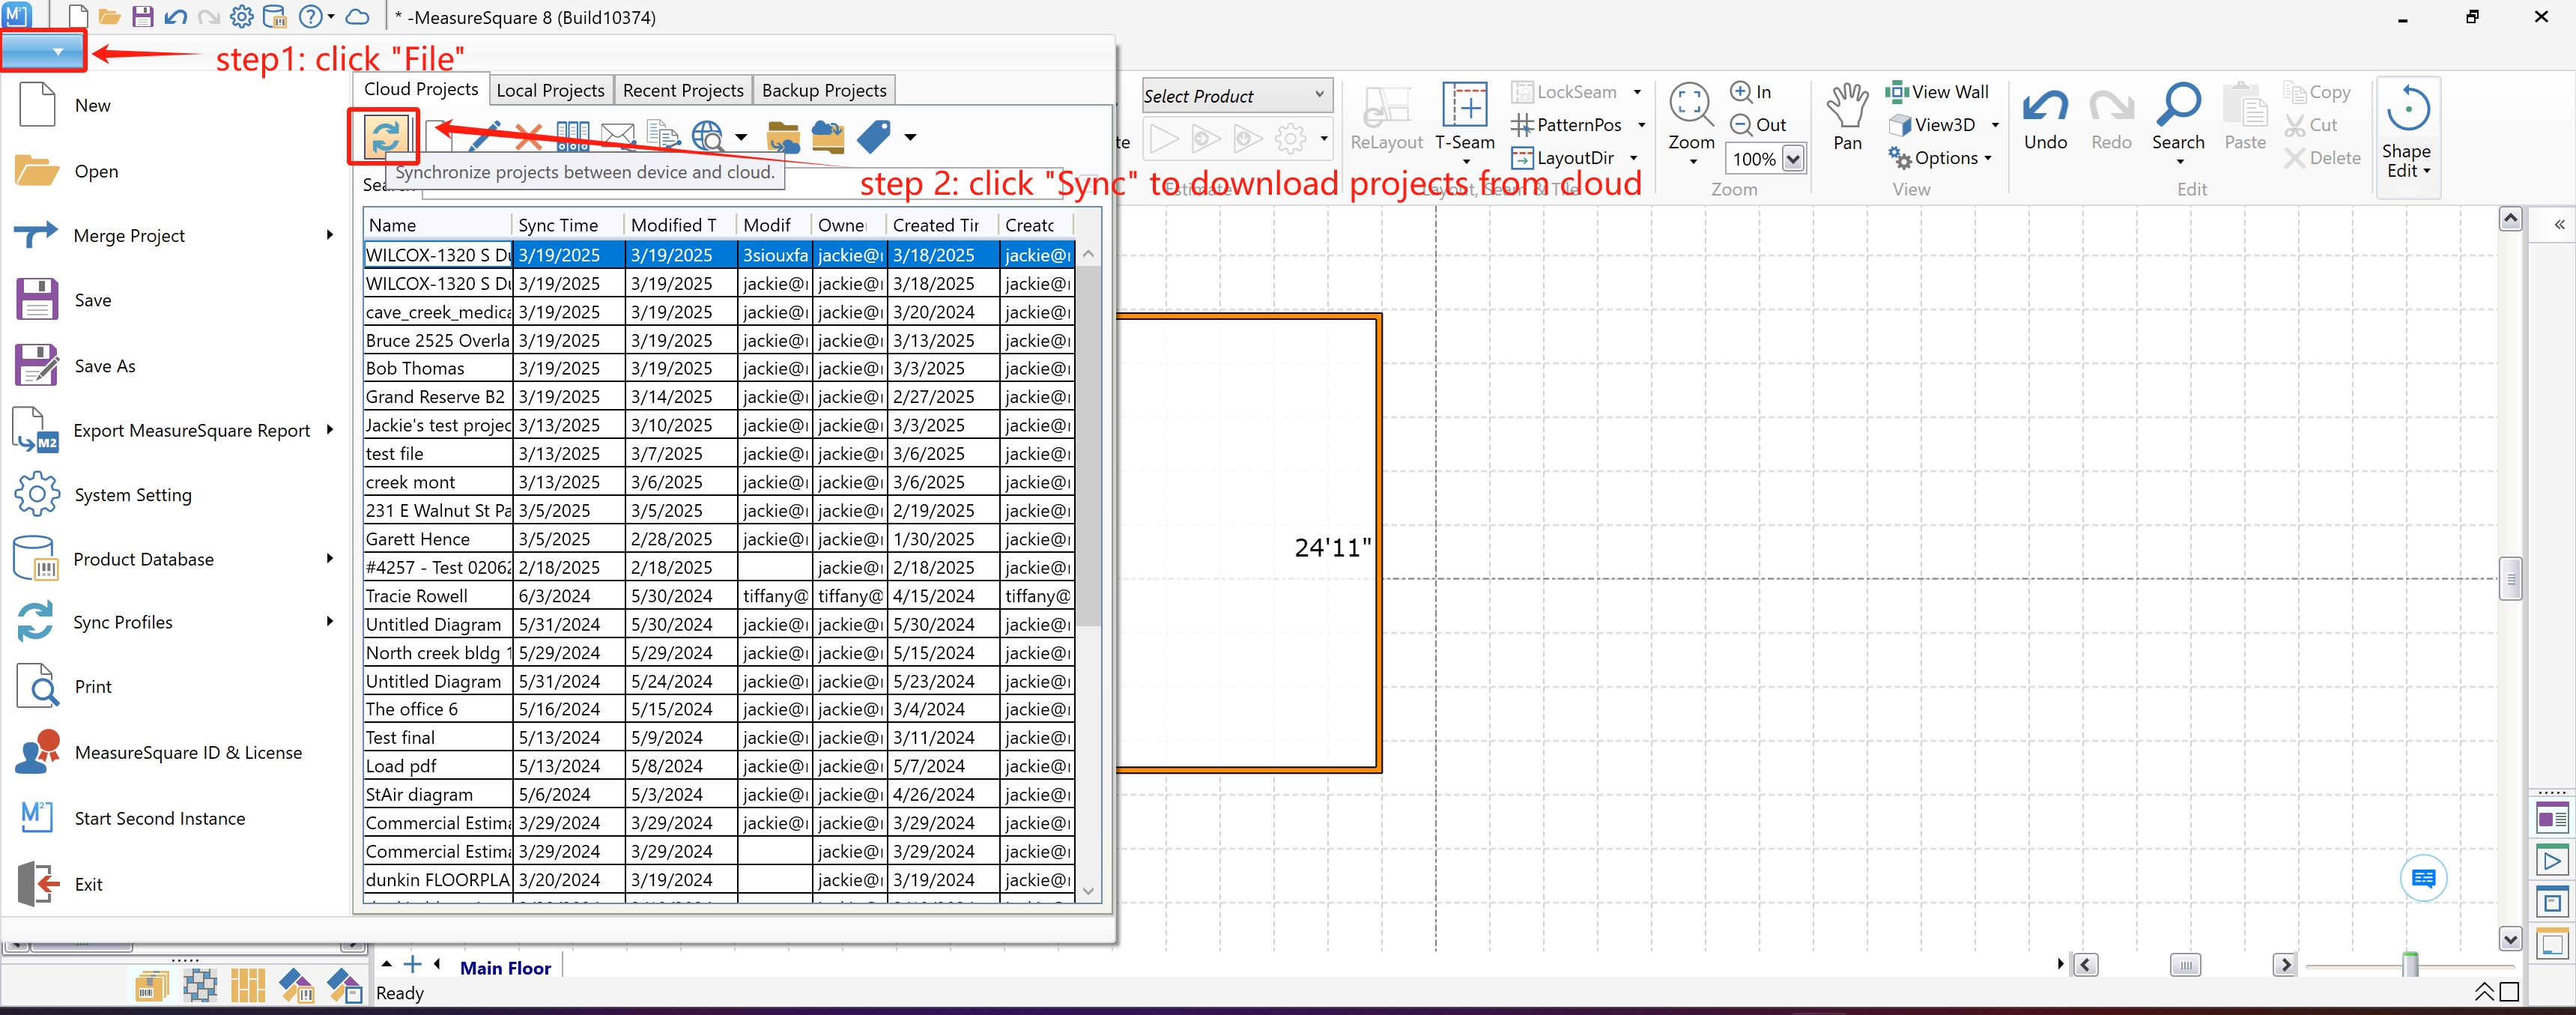Switch to the Local Projects tab
The width and height of the screenshot is (2576, 1015).
coord(550,90)
